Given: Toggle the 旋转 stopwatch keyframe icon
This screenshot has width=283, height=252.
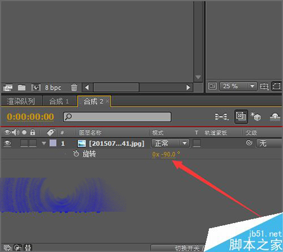Looking at the screenshot, I should click(76, 154).
